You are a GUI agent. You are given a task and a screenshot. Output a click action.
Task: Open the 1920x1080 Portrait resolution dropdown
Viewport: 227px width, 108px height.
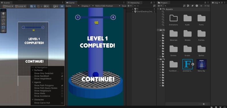(x=107, y=6)
